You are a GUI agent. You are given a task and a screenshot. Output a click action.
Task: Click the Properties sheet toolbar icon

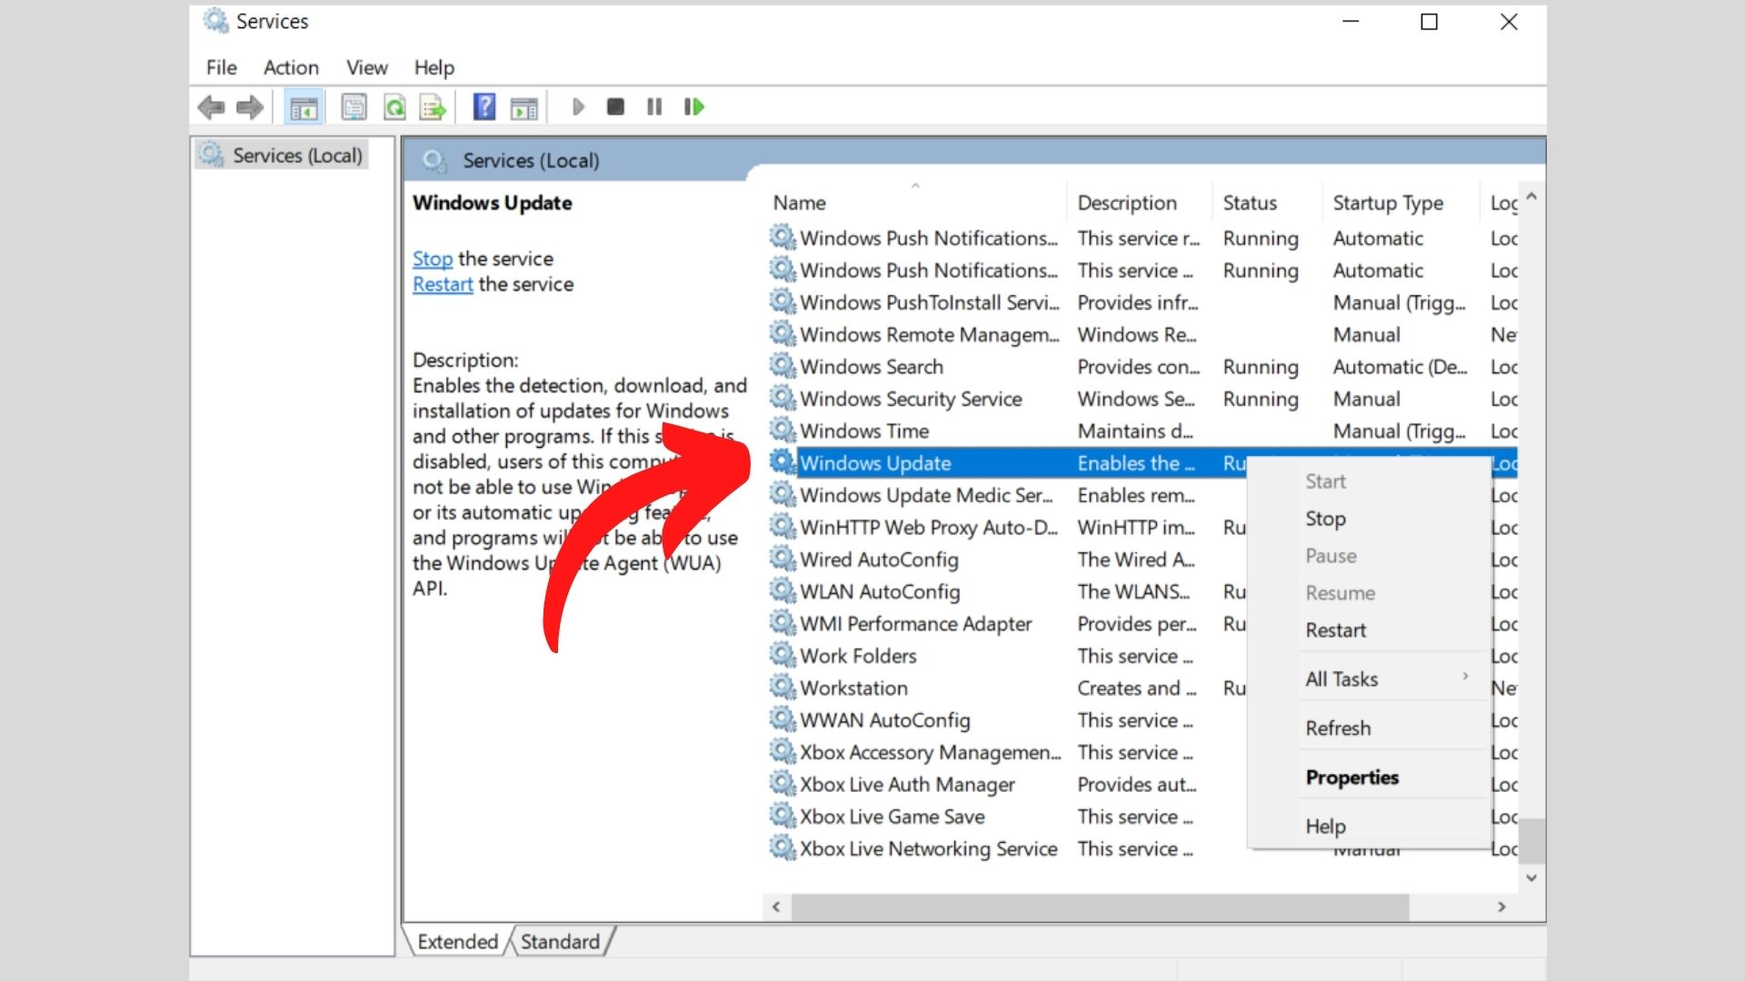[354, 107]
